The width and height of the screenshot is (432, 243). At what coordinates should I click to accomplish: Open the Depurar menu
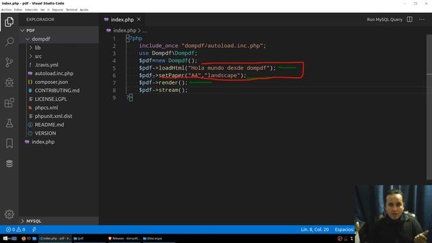pos(57,9)
